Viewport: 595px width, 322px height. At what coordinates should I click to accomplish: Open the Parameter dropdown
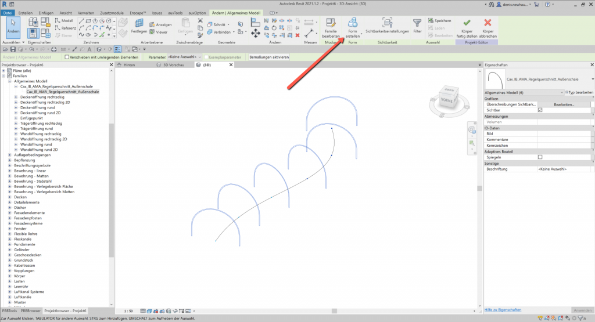[x=184, y=57]
